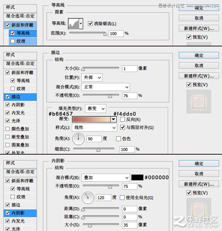Click 取消 button in top contour panel
Screen dimensions: 222x231
[x=199, y=18]
